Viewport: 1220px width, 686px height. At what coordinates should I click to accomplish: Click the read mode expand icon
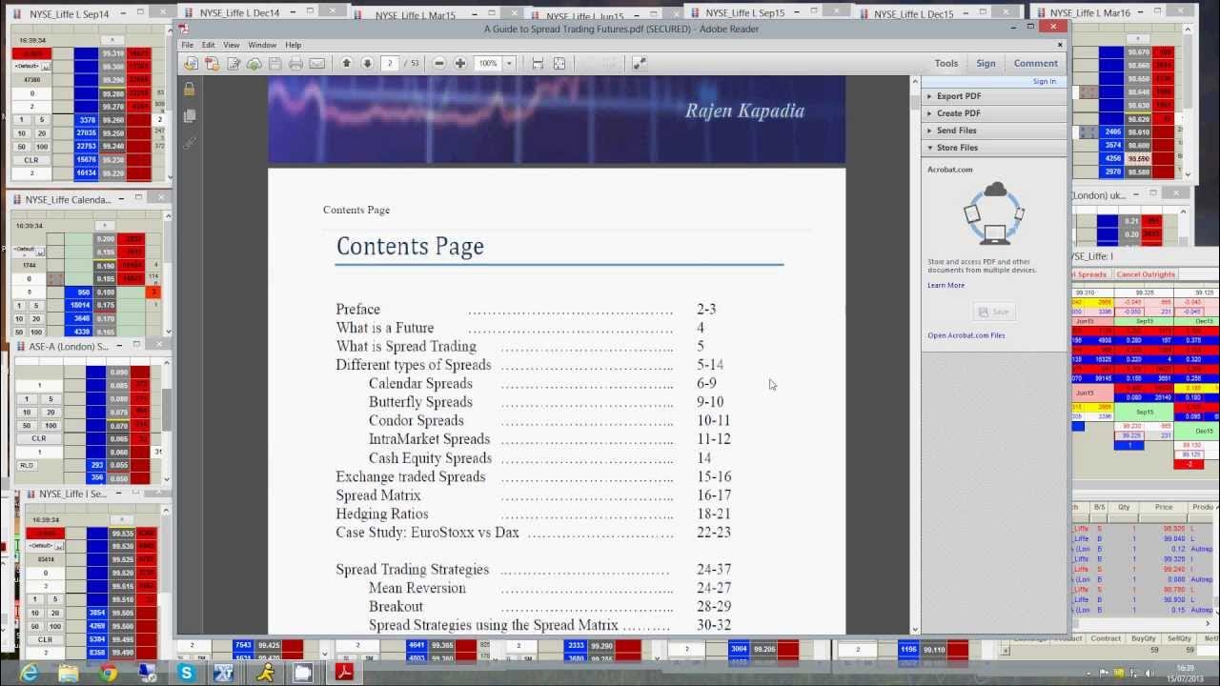(x=639, y=64)
